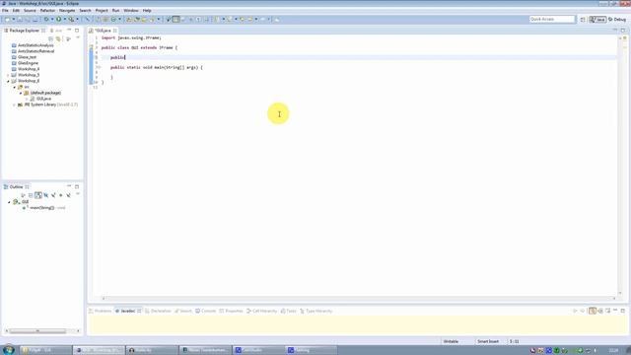This screenshot has width=631, height=355.
Task: Open the File menu
Action: (5, 11)
